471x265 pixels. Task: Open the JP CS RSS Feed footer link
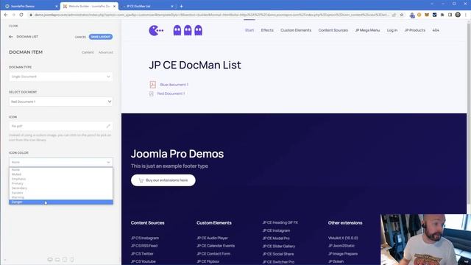[x=144, y=246]
